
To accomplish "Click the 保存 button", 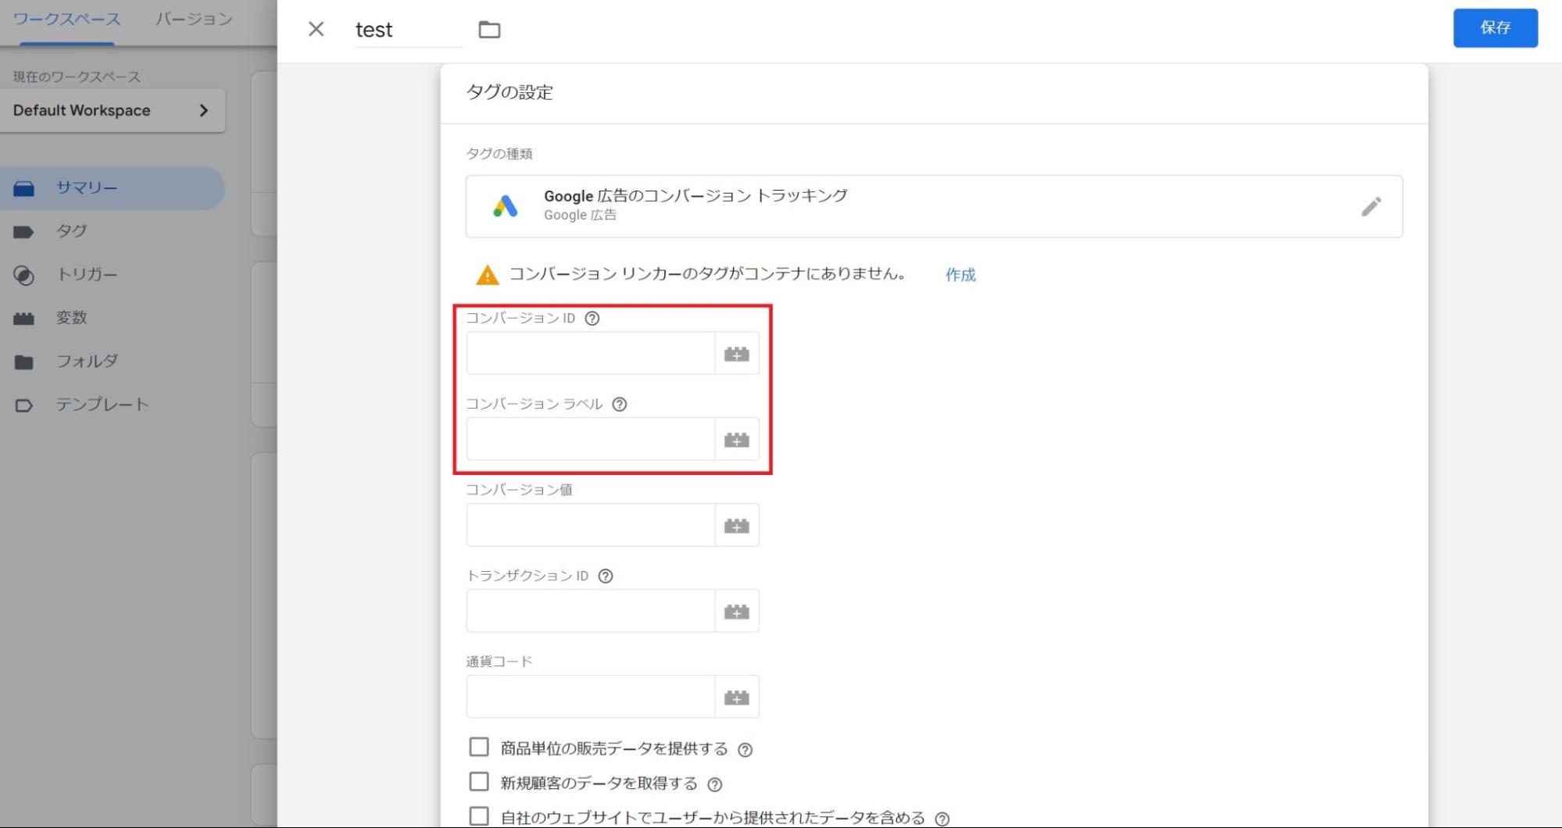I will click(1495, 27).
